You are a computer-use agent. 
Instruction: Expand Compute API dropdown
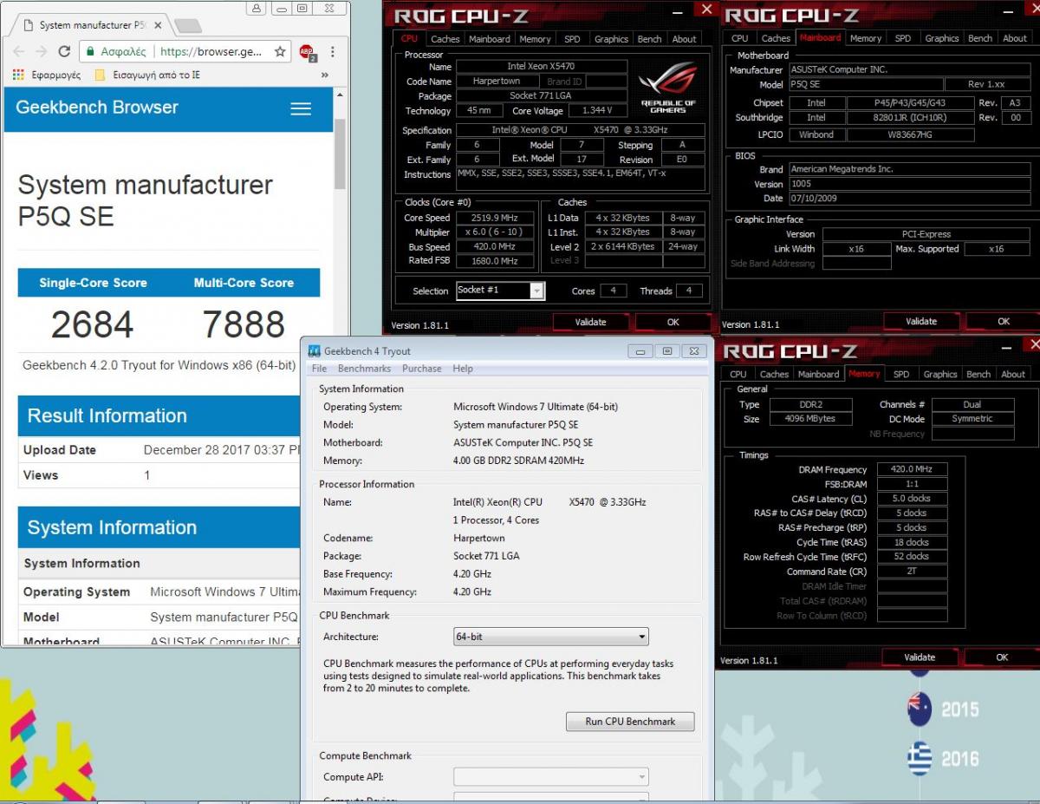pyautogui.click(x=550, y=777)
